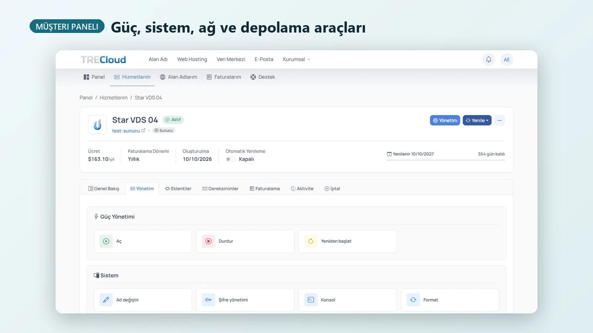Image resolution: width=593 pixels, height=333 pixels.
Task: Open Veri Merkezi in the top menu
Action: click(x=231, y=59)
